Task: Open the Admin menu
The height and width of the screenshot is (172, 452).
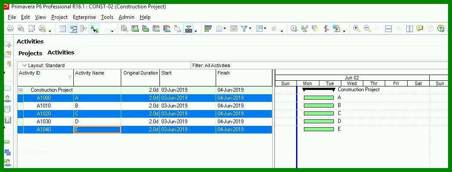Action: tap(127, 17)
